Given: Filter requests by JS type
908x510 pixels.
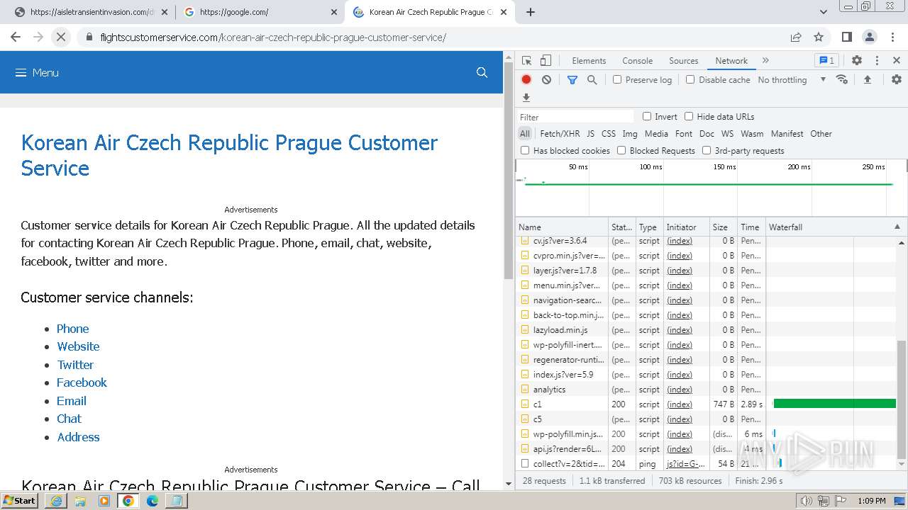Looking at the screenshot, I should 591,133.
